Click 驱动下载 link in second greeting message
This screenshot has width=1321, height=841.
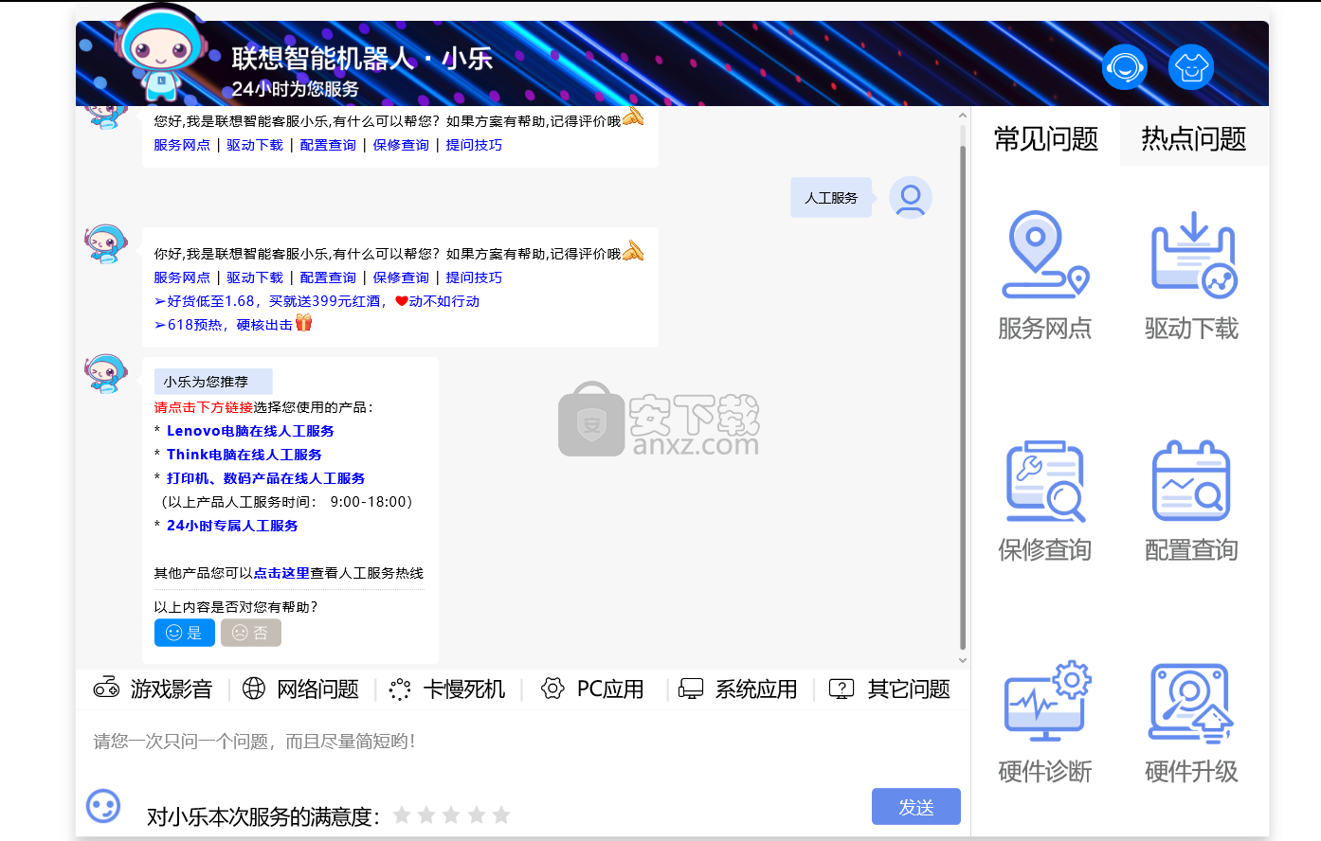pos(255,277)
